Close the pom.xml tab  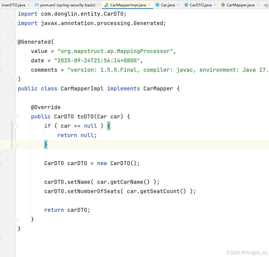point(99,5)
